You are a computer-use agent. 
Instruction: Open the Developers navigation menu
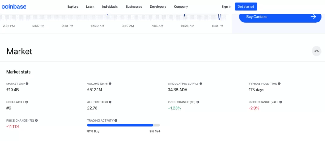158,7
